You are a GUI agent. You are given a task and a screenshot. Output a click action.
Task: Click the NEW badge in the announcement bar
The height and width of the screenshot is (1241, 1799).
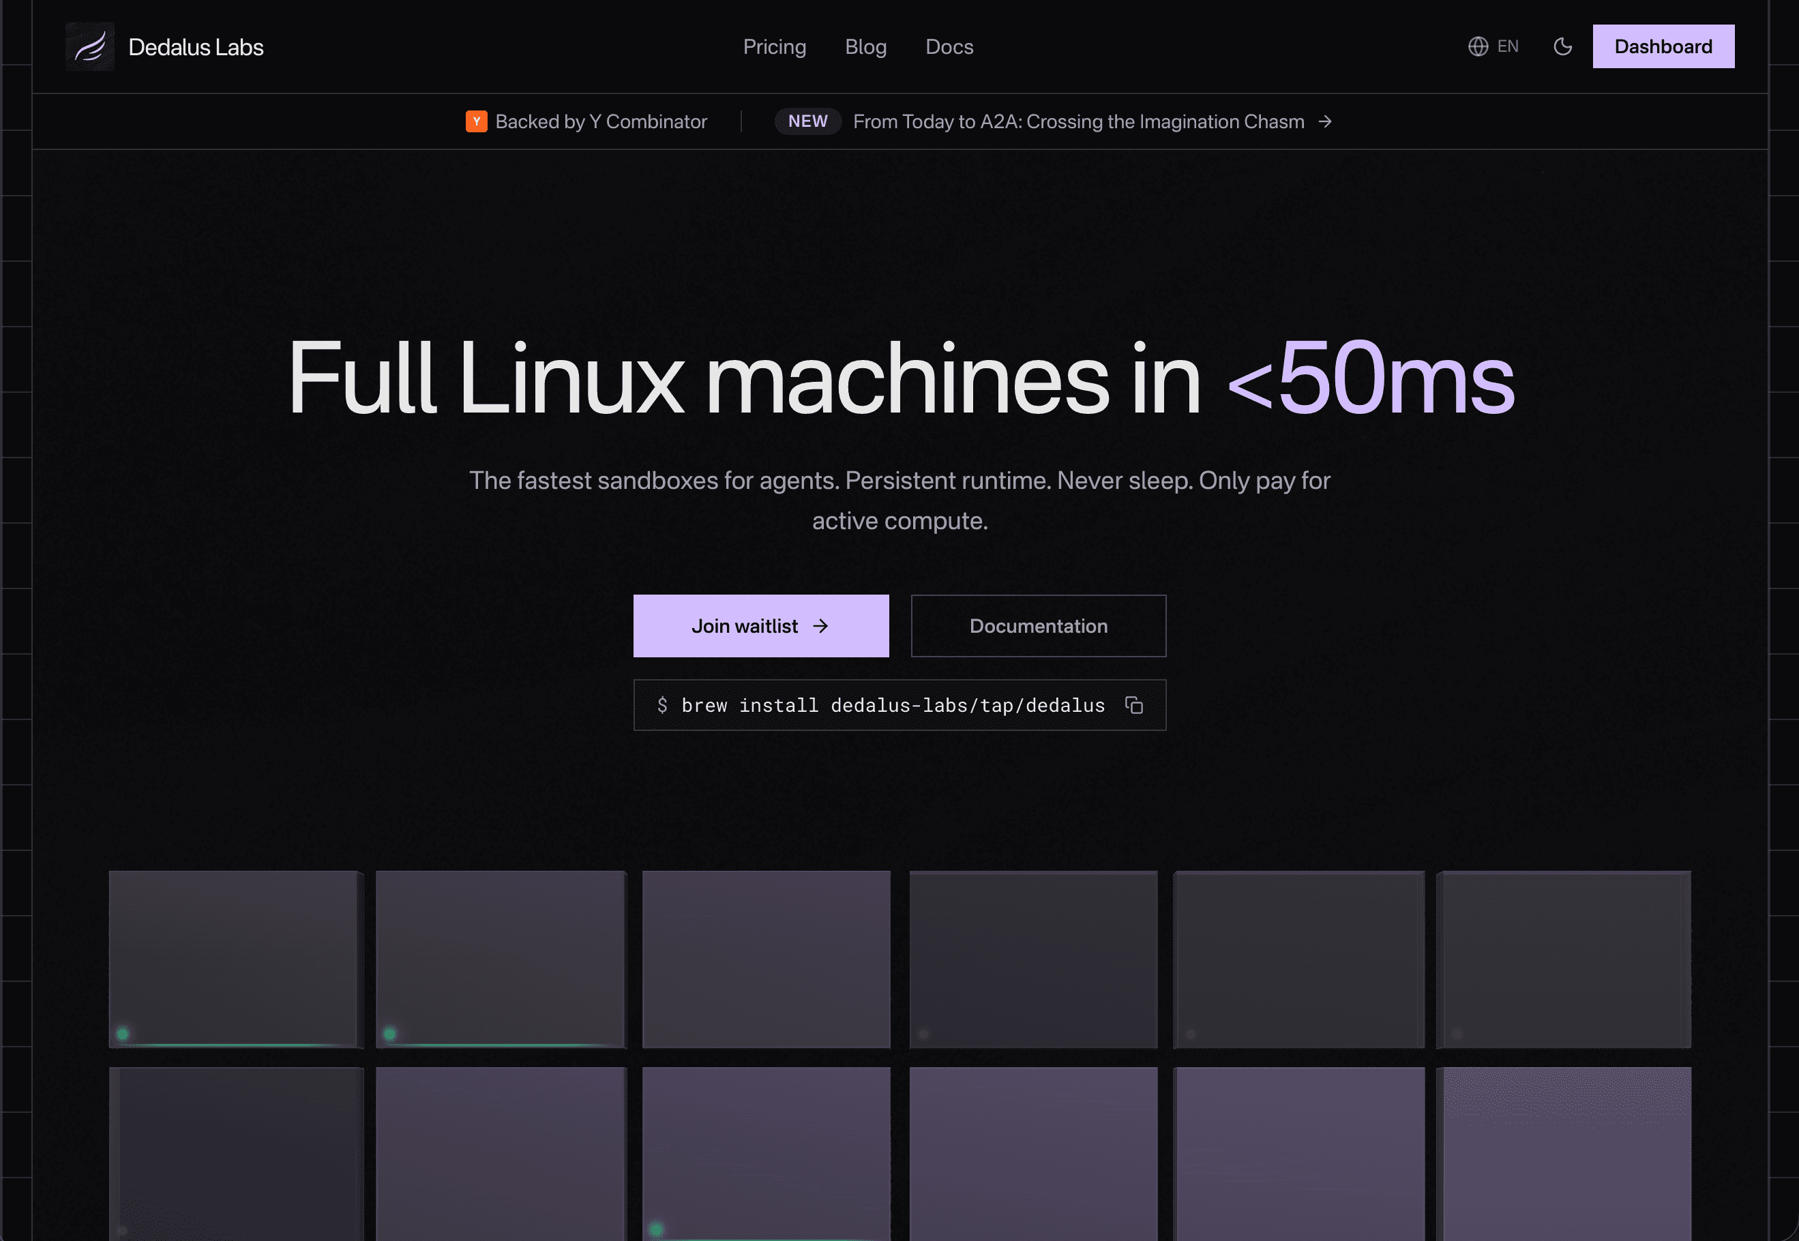(x=807, y=121)
